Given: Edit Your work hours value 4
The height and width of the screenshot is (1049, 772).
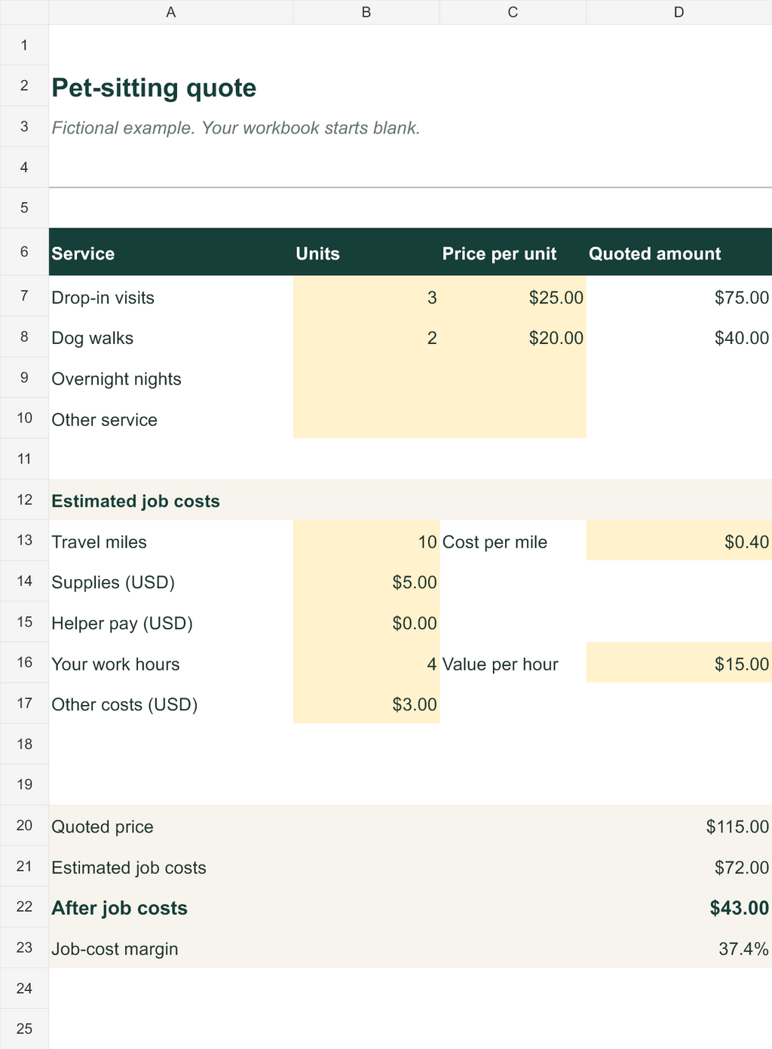Looking at the screenshot, I should [366, 662].
